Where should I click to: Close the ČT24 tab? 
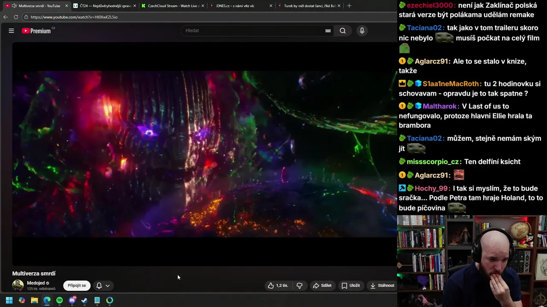pyautogui.click(x=135, y=6)
